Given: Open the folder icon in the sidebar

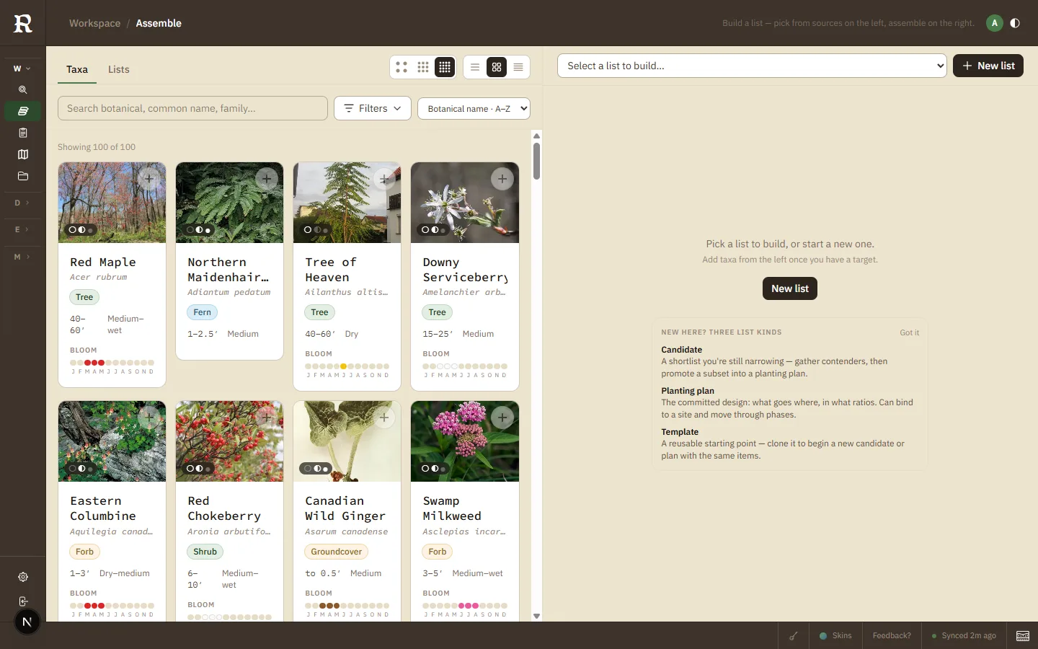Looking at the screenshot, I should coord(23,176).
